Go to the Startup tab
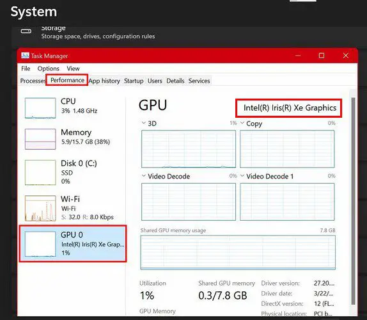Viewport: 367px width, 320px height. coord(134,81)
